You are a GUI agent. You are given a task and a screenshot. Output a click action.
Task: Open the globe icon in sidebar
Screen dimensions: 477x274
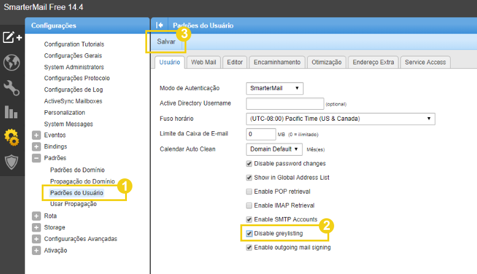[12, 63]
